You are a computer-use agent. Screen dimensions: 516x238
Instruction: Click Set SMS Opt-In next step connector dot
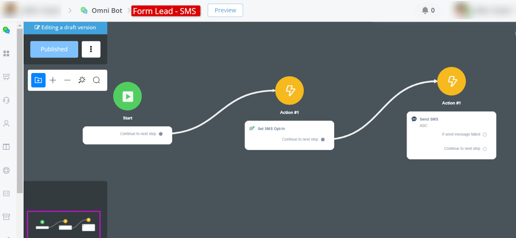click(x=323, y=140)
